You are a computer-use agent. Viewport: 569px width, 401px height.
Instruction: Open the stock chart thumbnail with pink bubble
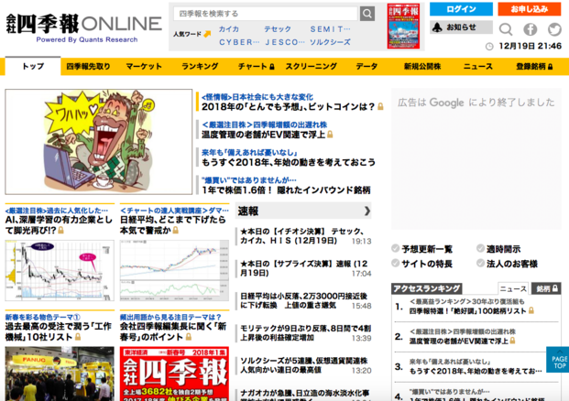point(60,270)
